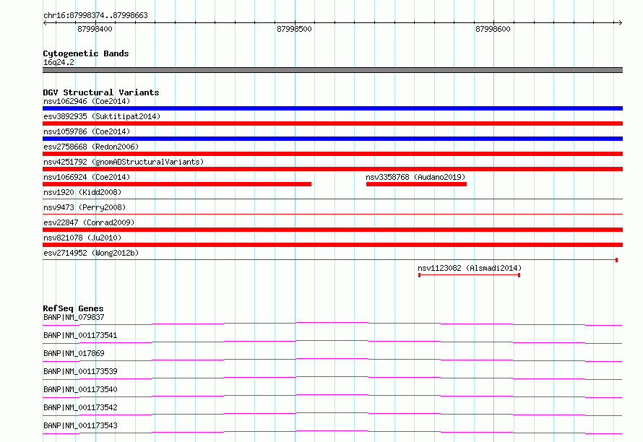Select the nsv9473 (Perry2008) variant label
The width and height of the screenshot is (643, 442).
pos(85,207)
